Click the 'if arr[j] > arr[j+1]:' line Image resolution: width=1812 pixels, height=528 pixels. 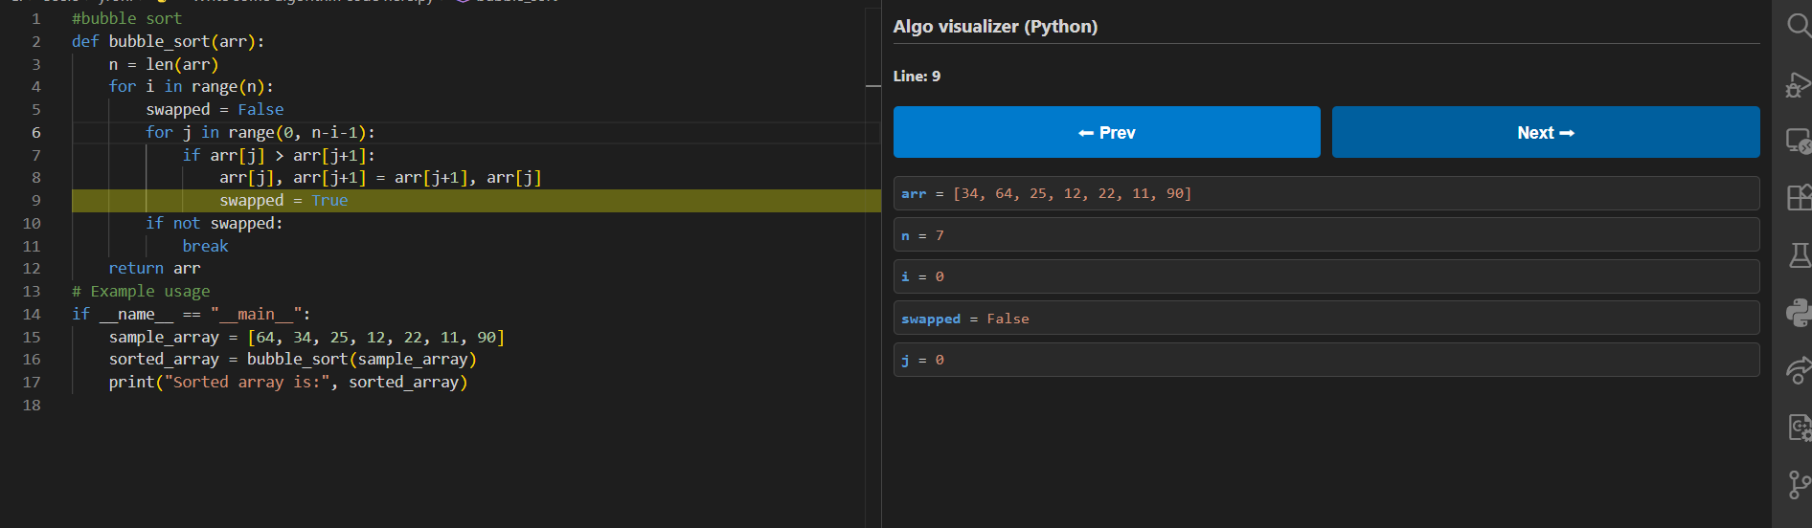point(279,155)
